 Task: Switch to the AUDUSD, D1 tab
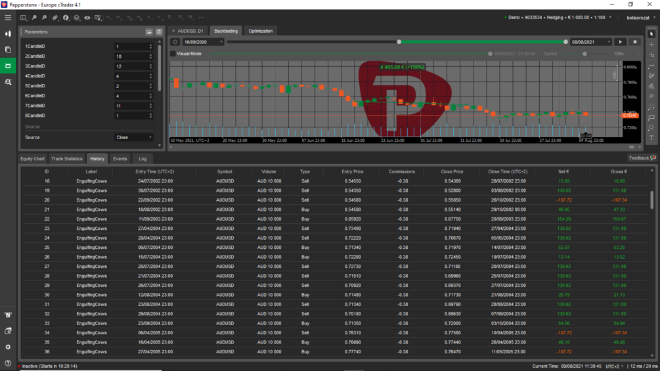[x=188, y=31]
